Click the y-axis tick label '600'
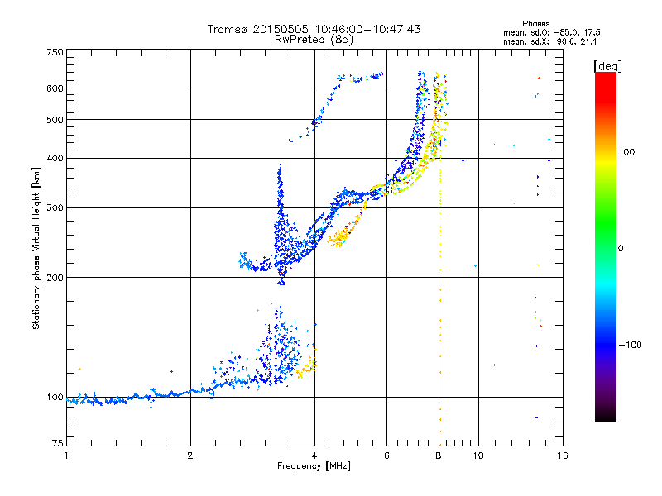 55,88
